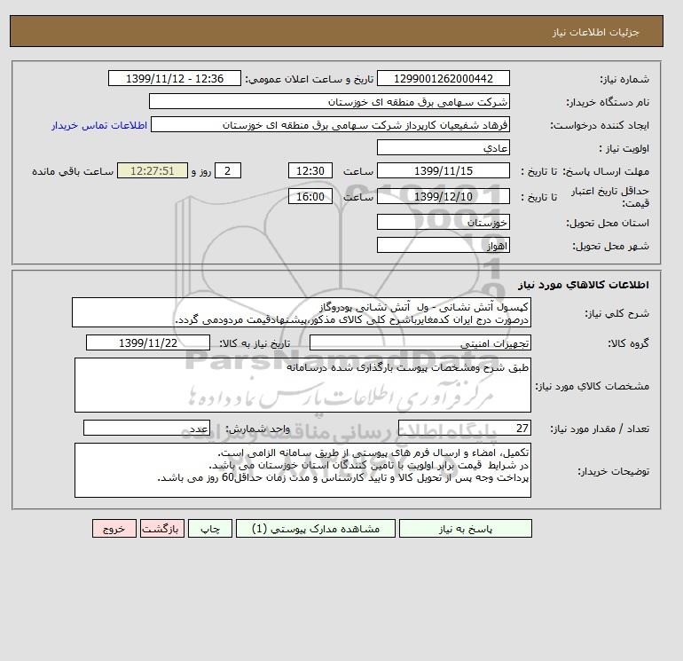Click response deadline time 12:30
This screenshot has width=683, height=661.
310,171
